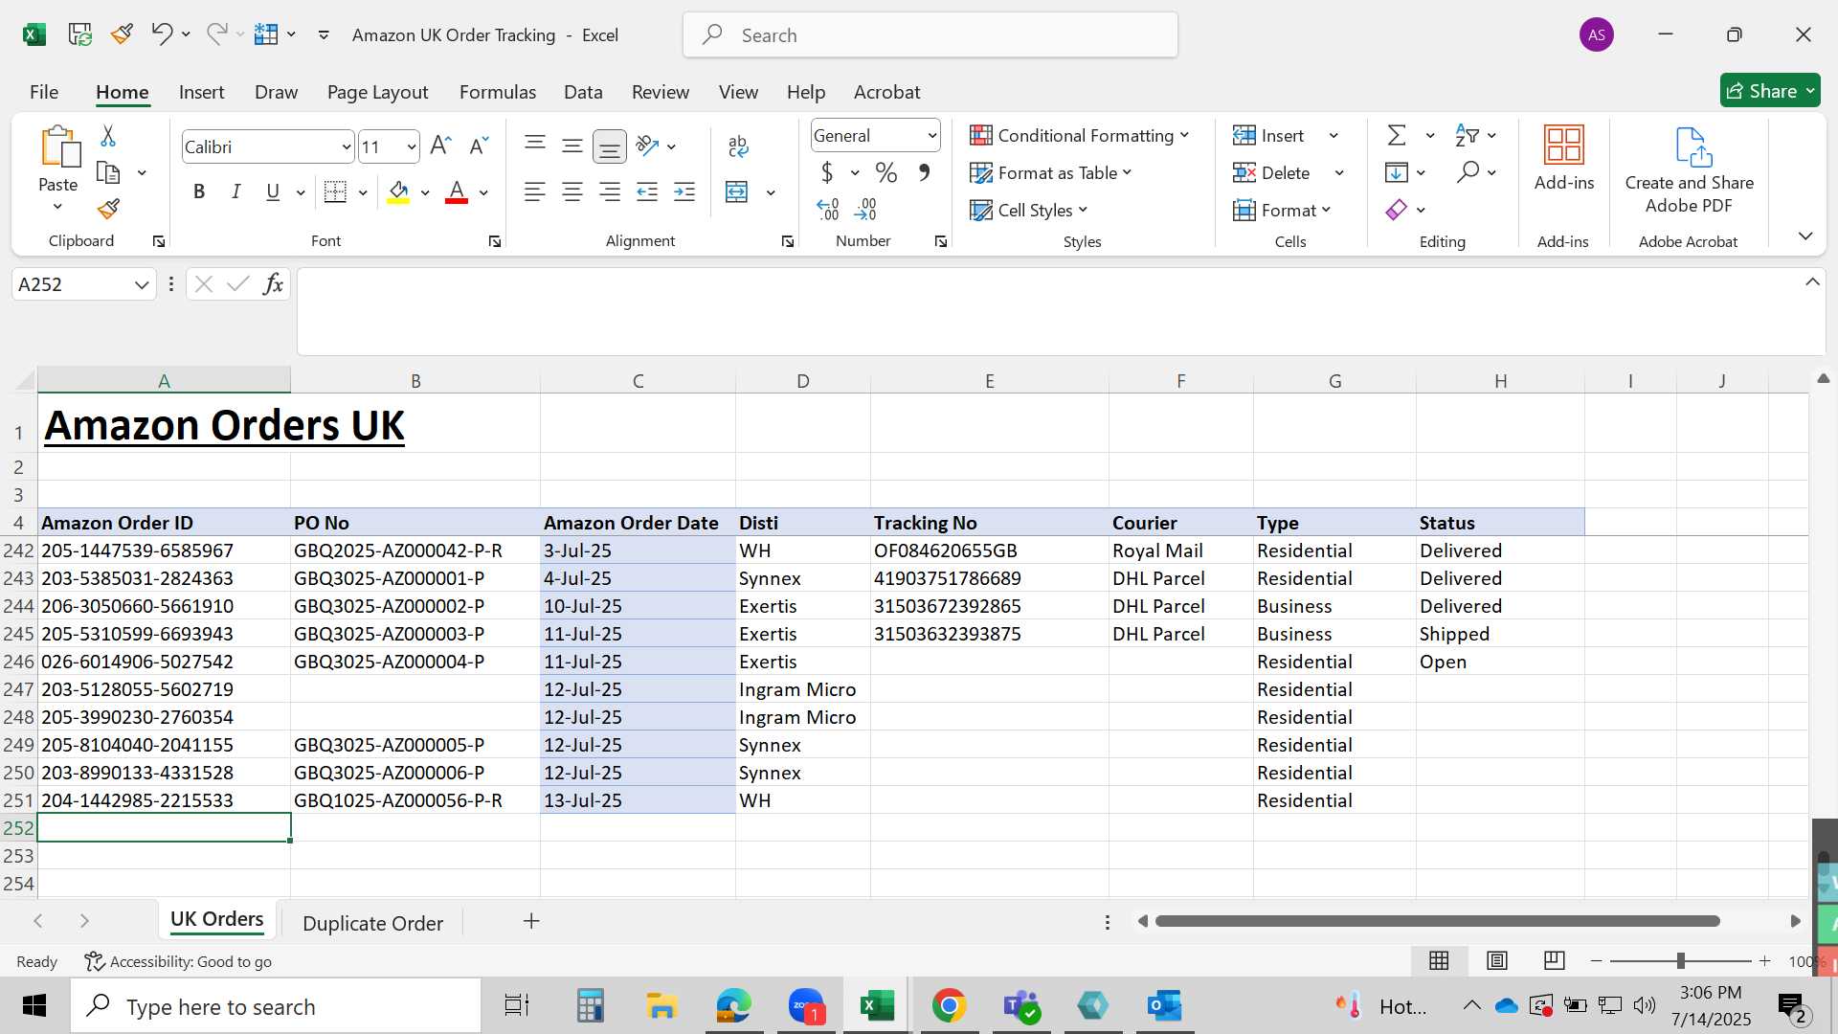This screenshot has height=1034, width=1838.
Task: Open the Add-ins button
Action: pos(1564,159)
